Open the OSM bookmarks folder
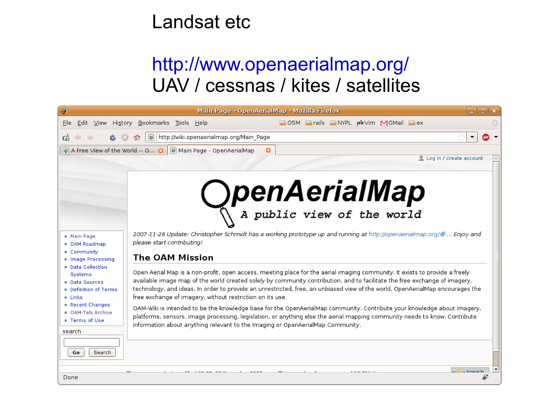This screenshot has height=404, width=539. click(x=290, y=123)
